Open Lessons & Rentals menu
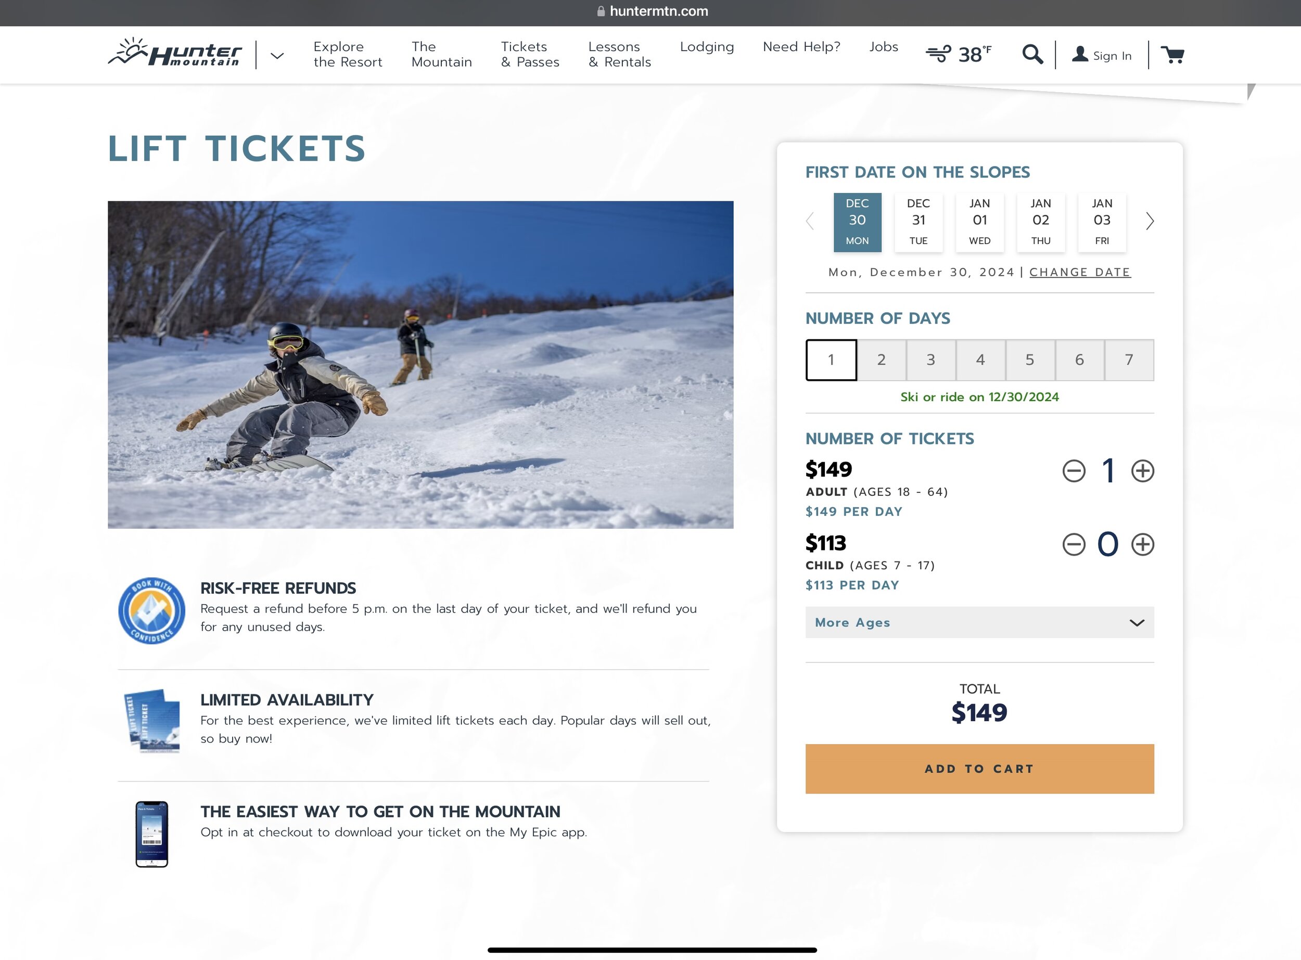The width and height of the screenshot is (1301, 960). pos(619,54)
